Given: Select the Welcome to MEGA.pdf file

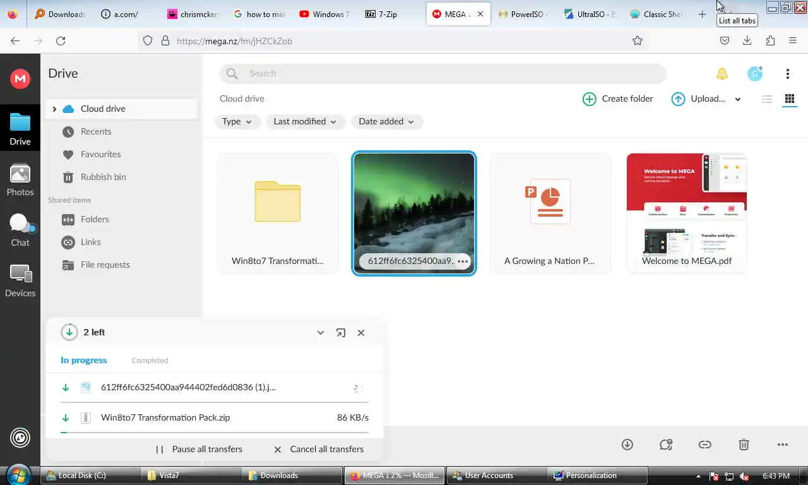Looking at the screenshot, I should pyautogui.click(x=687, y=213).
